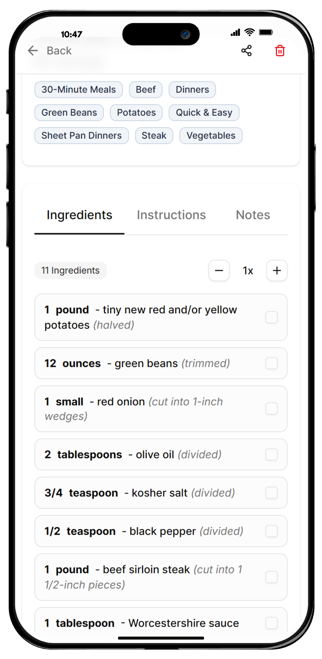Screen dimensions: 322x659
Task: Increase servings with the plus button
Action: click(x=277, y=271)
